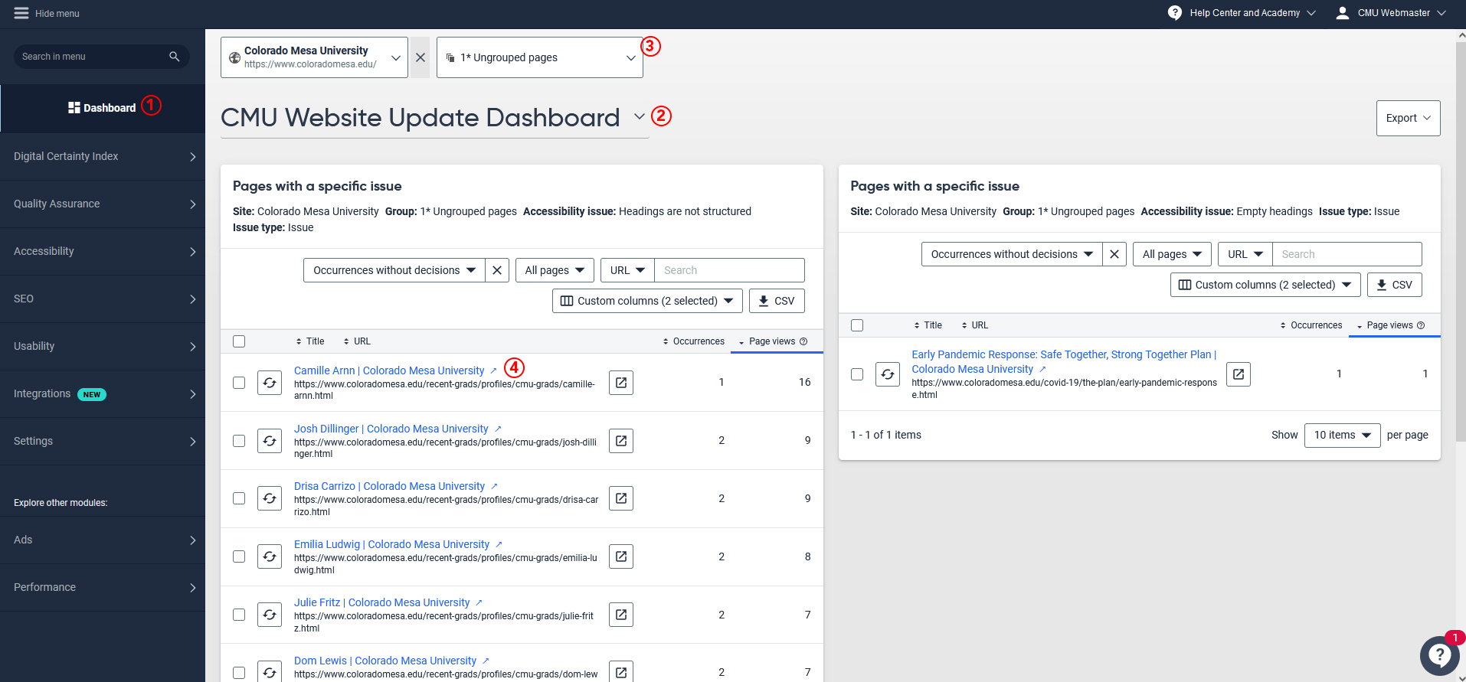Open the Help Center question mark icon
1466x682 pixels.
[x=1175, y=13]
